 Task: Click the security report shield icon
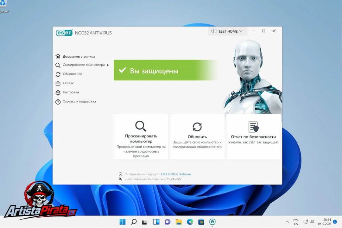tap(253, 127)
